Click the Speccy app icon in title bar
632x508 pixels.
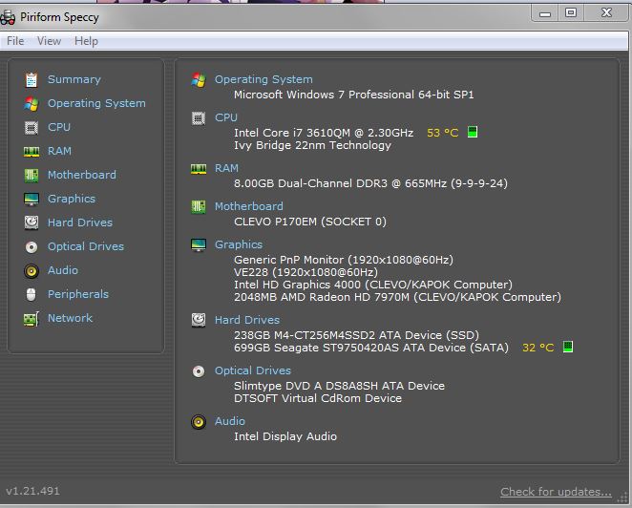pyautogui.click(x=8, y=17)
